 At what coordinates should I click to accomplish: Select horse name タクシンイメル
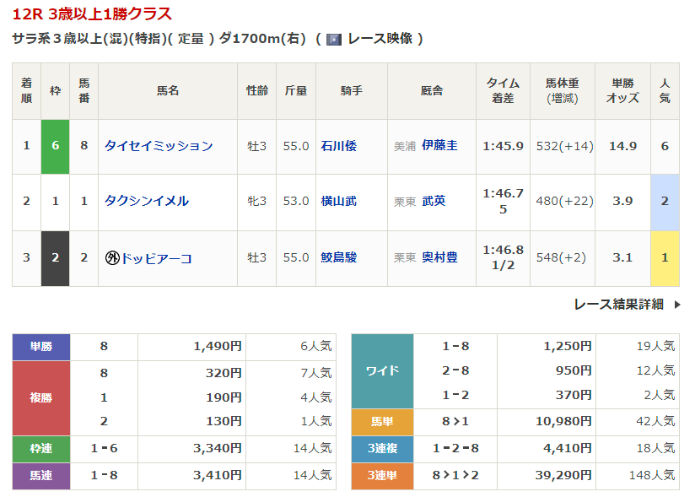(146, 201)
